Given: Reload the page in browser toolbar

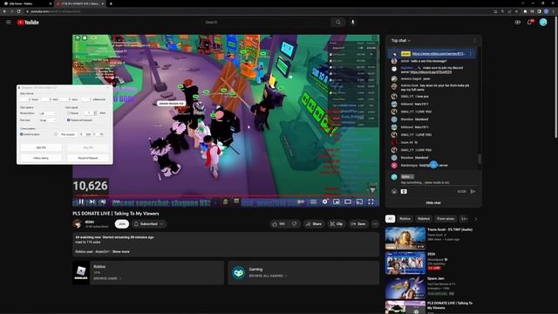Looking at the screenshot, I should pyautogui.click(x=19, y=11).
